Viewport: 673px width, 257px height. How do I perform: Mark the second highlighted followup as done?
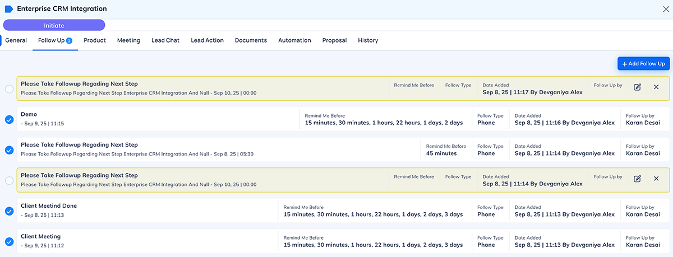click(9, 180)
